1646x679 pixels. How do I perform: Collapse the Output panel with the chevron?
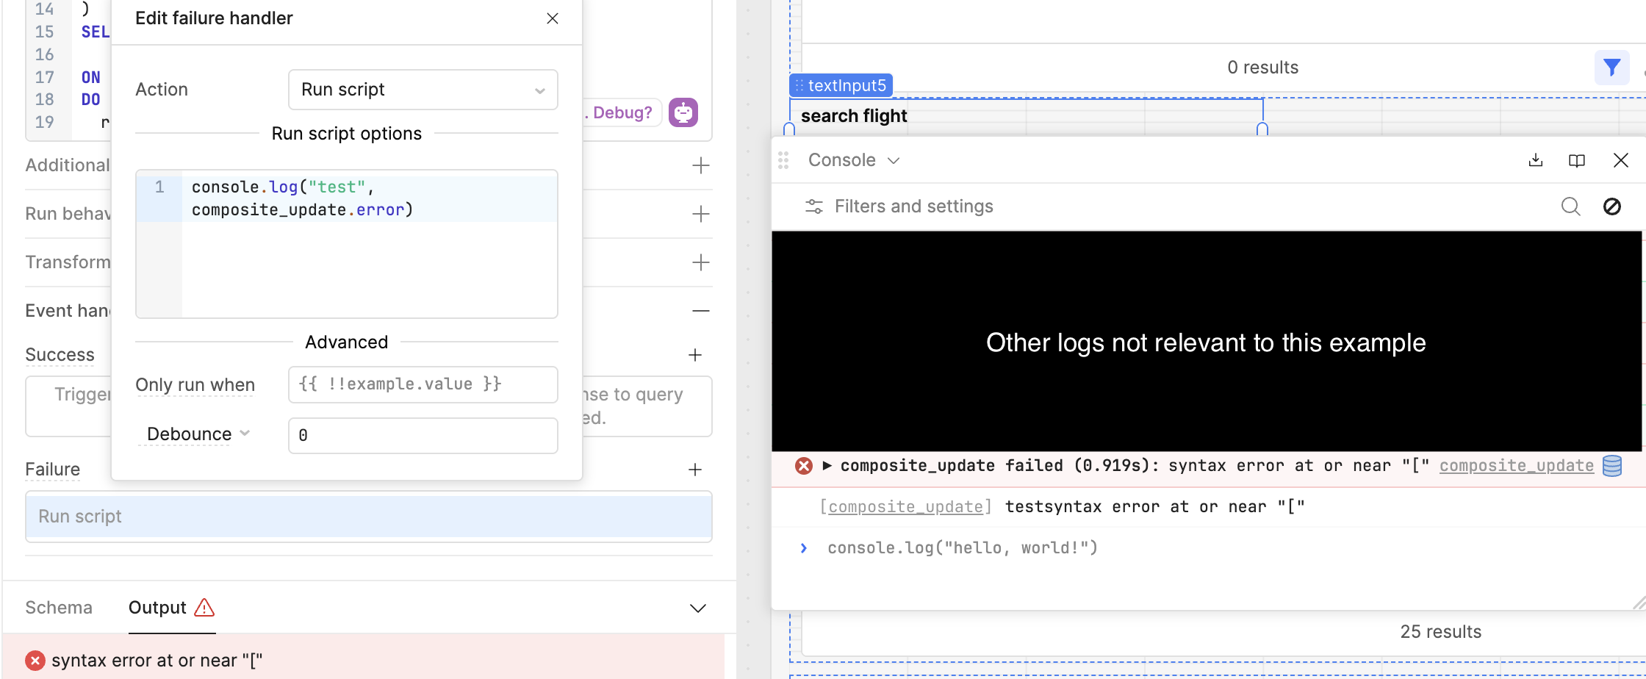point(697,608)
